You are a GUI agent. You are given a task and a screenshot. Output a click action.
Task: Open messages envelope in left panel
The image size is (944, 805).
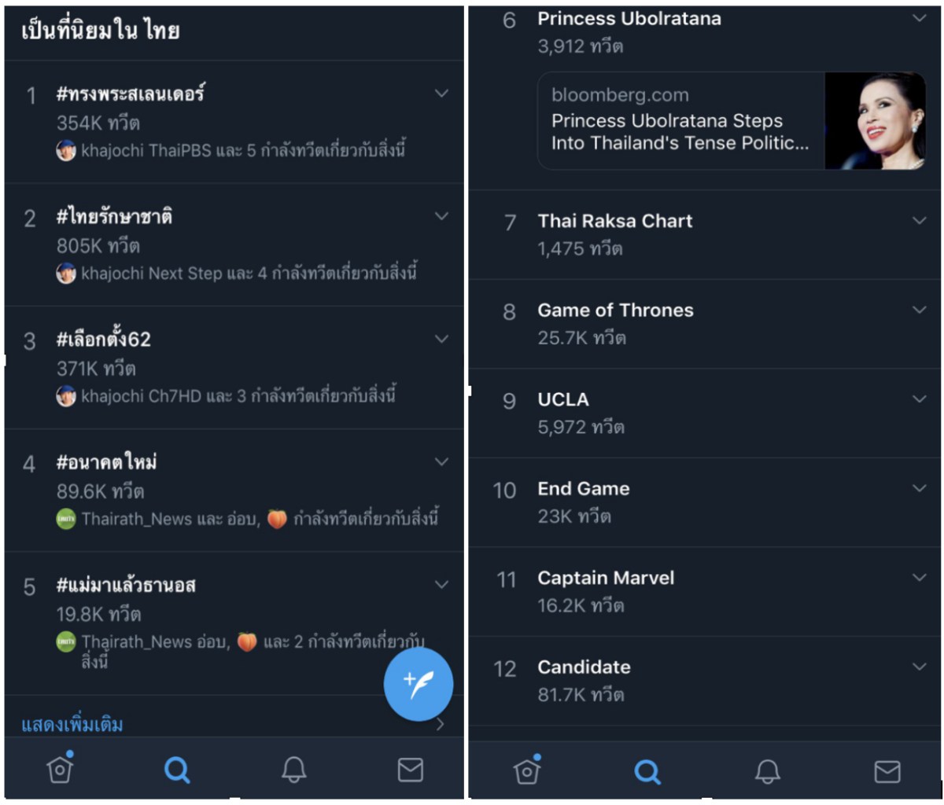[410, 770]
